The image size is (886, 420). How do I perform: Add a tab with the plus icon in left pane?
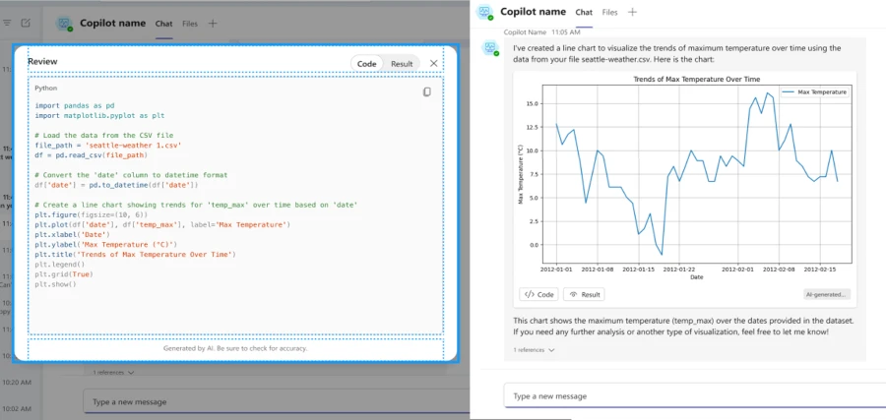point(213,23)
